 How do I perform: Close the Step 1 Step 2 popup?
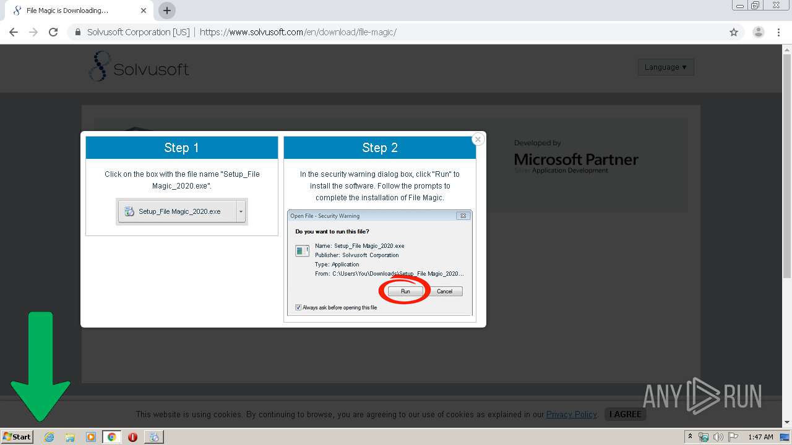pyautogui.click(x=478, y=140)
